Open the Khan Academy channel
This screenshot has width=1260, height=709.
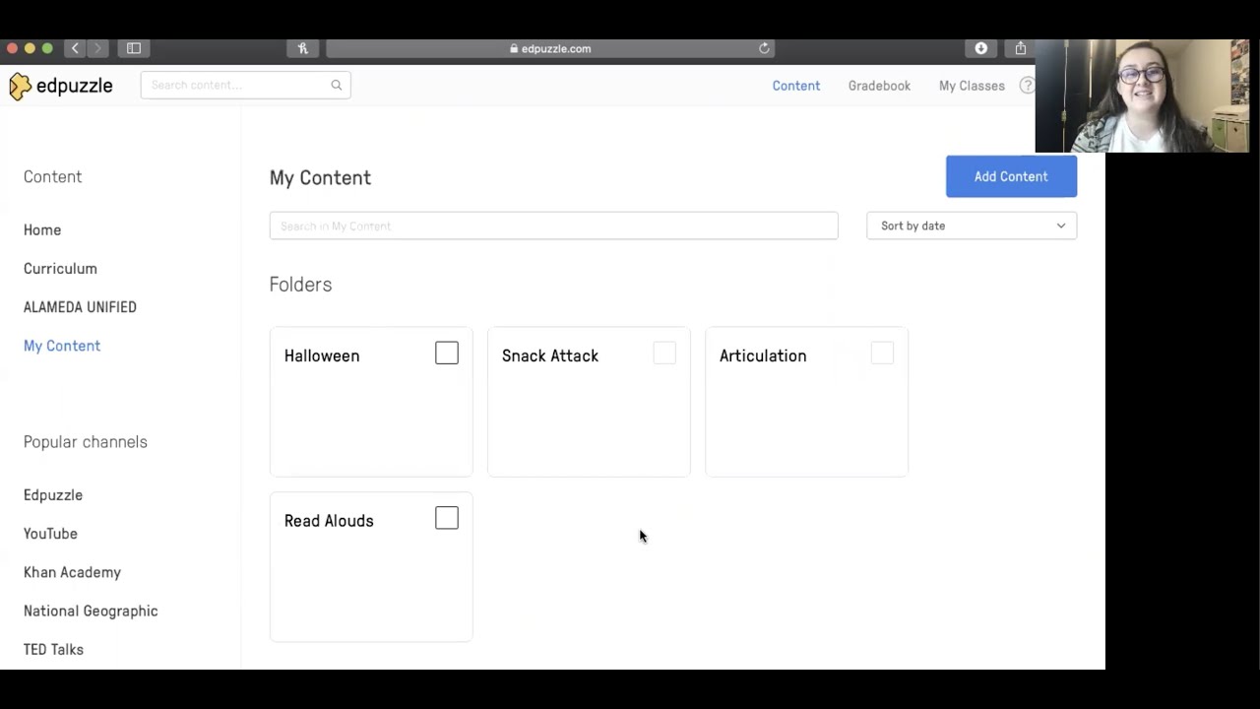click(x=72, y=572)
